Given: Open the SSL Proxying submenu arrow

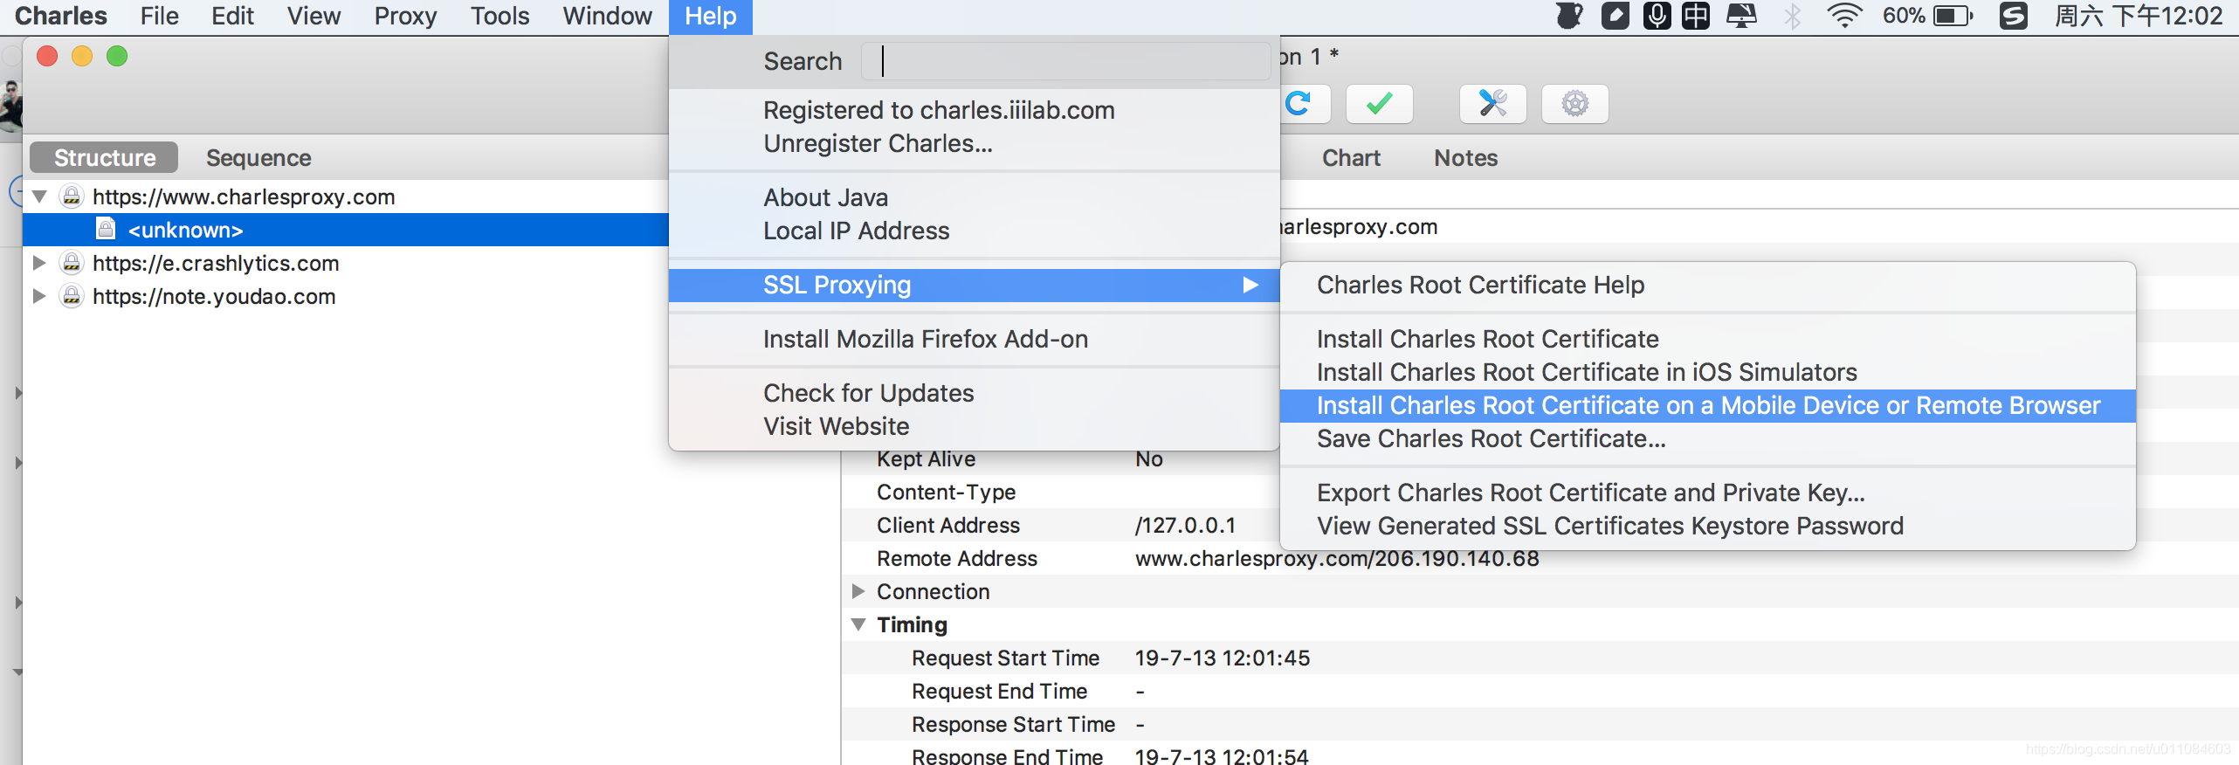Looking at the screenshot, I should click(1250, 285).
